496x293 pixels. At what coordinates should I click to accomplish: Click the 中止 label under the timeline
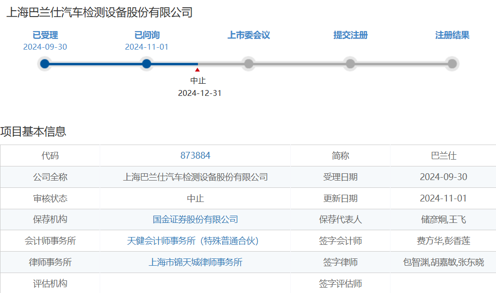click(x=198, y=81)
